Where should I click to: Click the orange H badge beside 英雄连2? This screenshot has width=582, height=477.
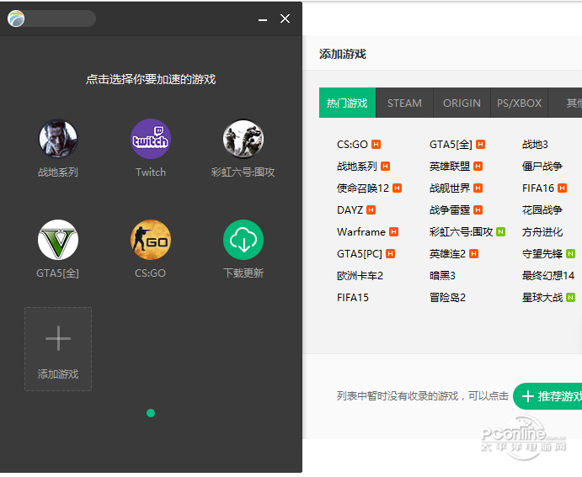point(473,254)
